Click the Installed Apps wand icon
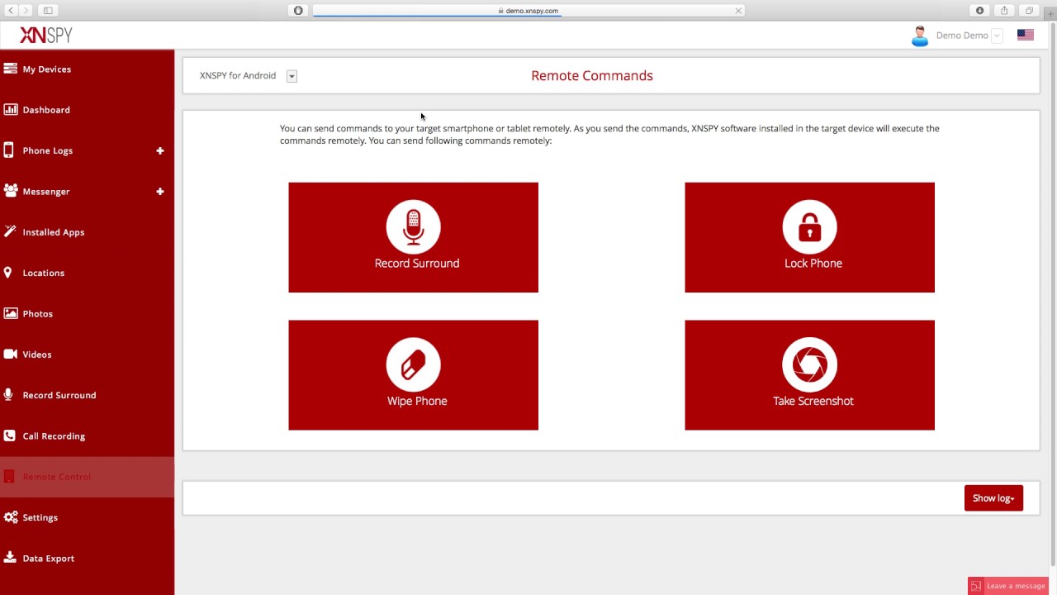This screenshot has width=1057, height=595. 9,231
